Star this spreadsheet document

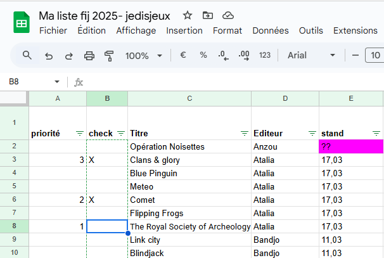point(188,15)
